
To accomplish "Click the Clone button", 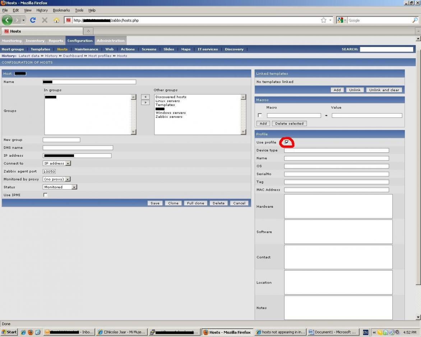I will [x=173, y=203].
